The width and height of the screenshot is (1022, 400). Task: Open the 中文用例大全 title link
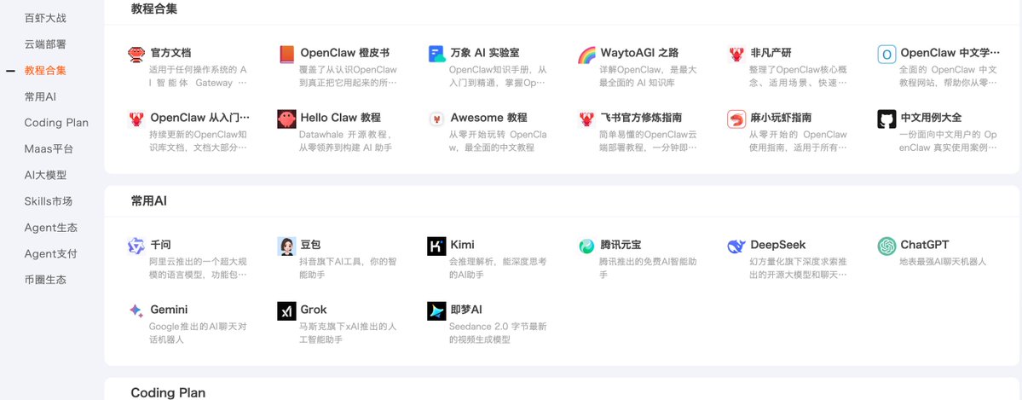tap(931, 118)
